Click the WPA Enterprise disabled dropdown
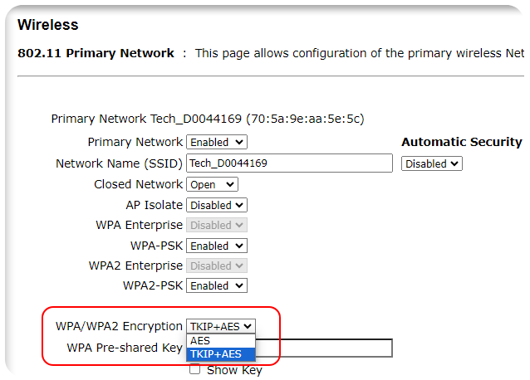This screenshot has width=530, height=380. 217,225
